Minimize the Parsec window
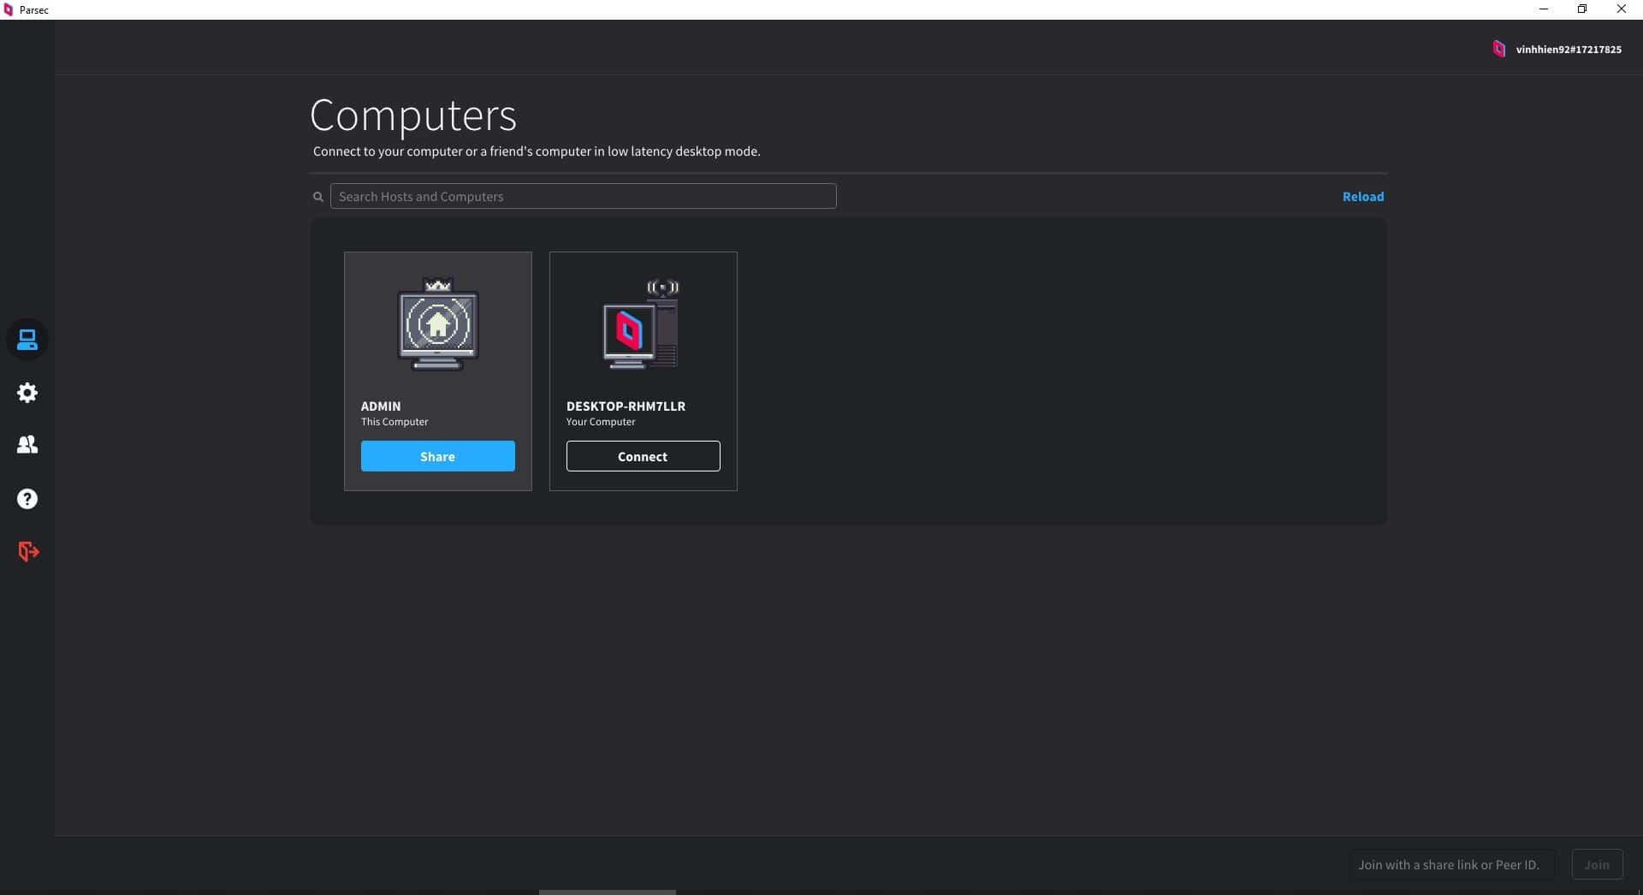Viewport: 1643px width, 895px height. (1544, 9)
